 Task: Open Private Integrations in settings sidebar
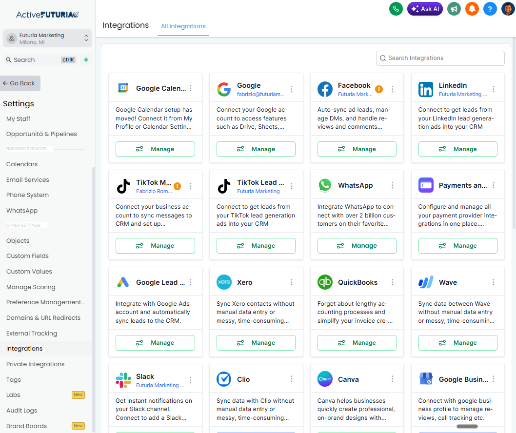pos(35,364)
